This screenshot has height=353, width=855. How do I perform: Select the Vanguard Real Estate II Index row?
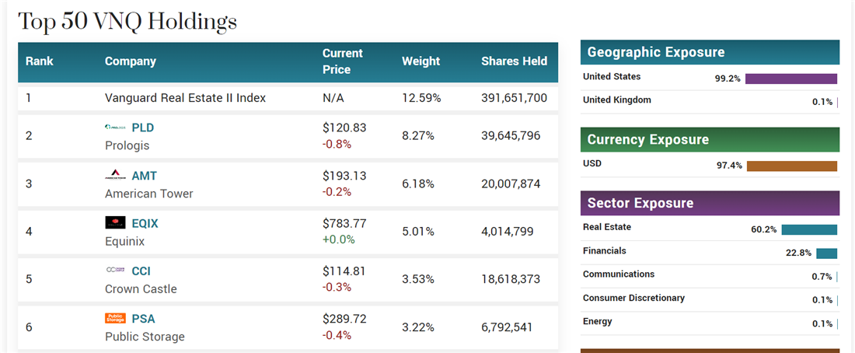tap(288, 98)
